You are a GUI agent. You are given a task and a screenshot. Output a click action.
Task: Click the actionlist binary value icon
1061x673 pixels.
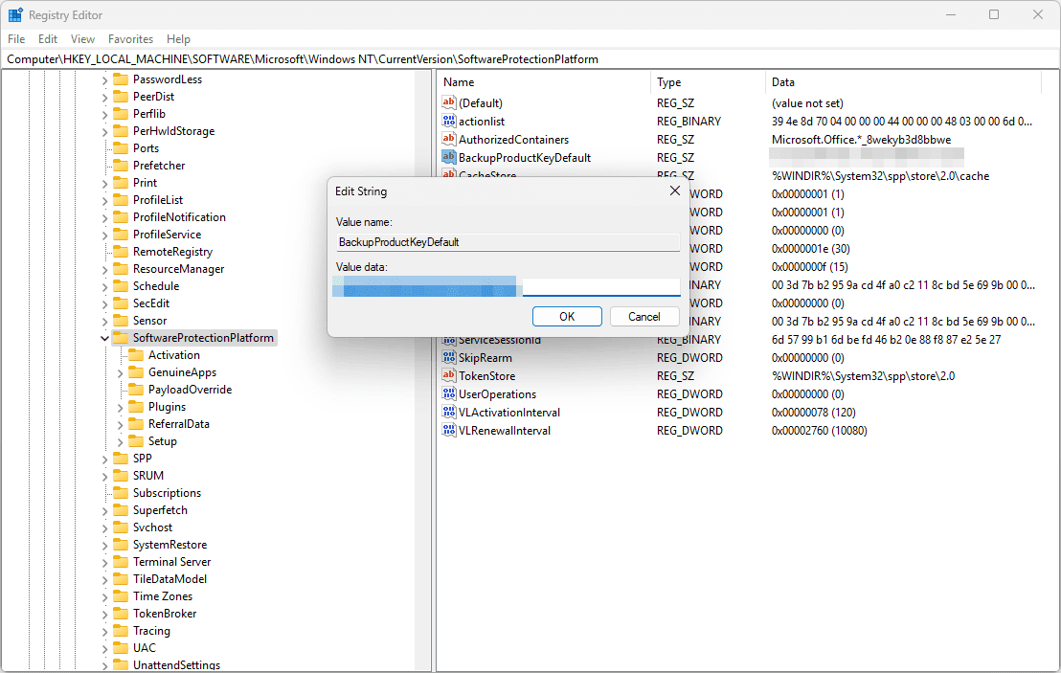click(x=449, y=122)
